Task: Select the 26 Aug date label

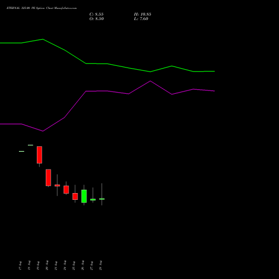Action: click(x=83, y=265)
